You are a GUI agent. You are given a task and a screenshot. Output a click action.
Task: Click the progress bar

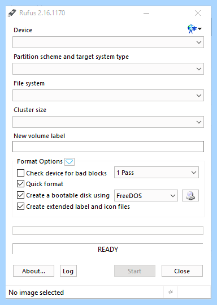point(108,230)
